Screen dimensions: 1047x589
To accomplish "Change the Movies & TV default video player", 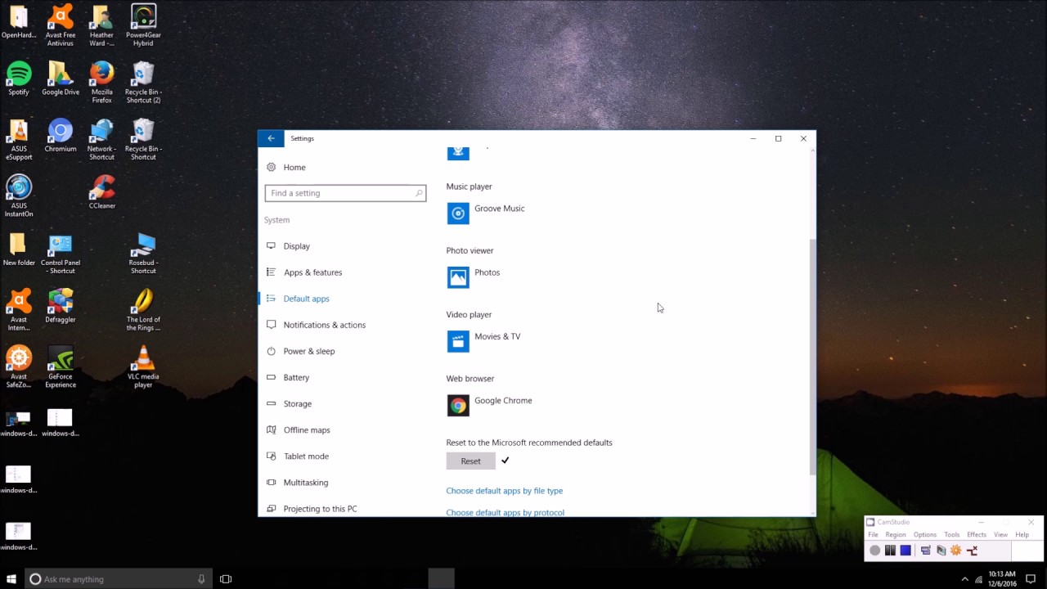I will (484, 341).
